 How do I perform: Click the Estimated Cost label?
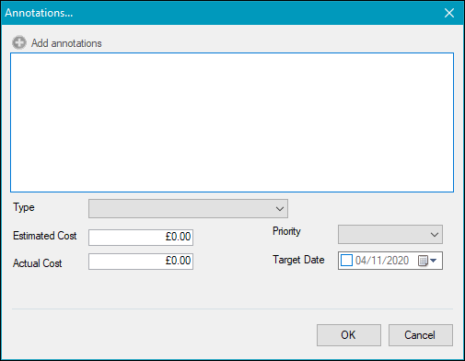45,236
